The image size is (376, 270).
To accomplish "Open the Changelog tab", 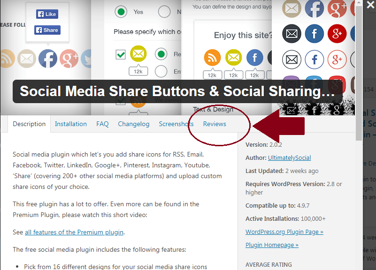I will click(x=134, y=124).
